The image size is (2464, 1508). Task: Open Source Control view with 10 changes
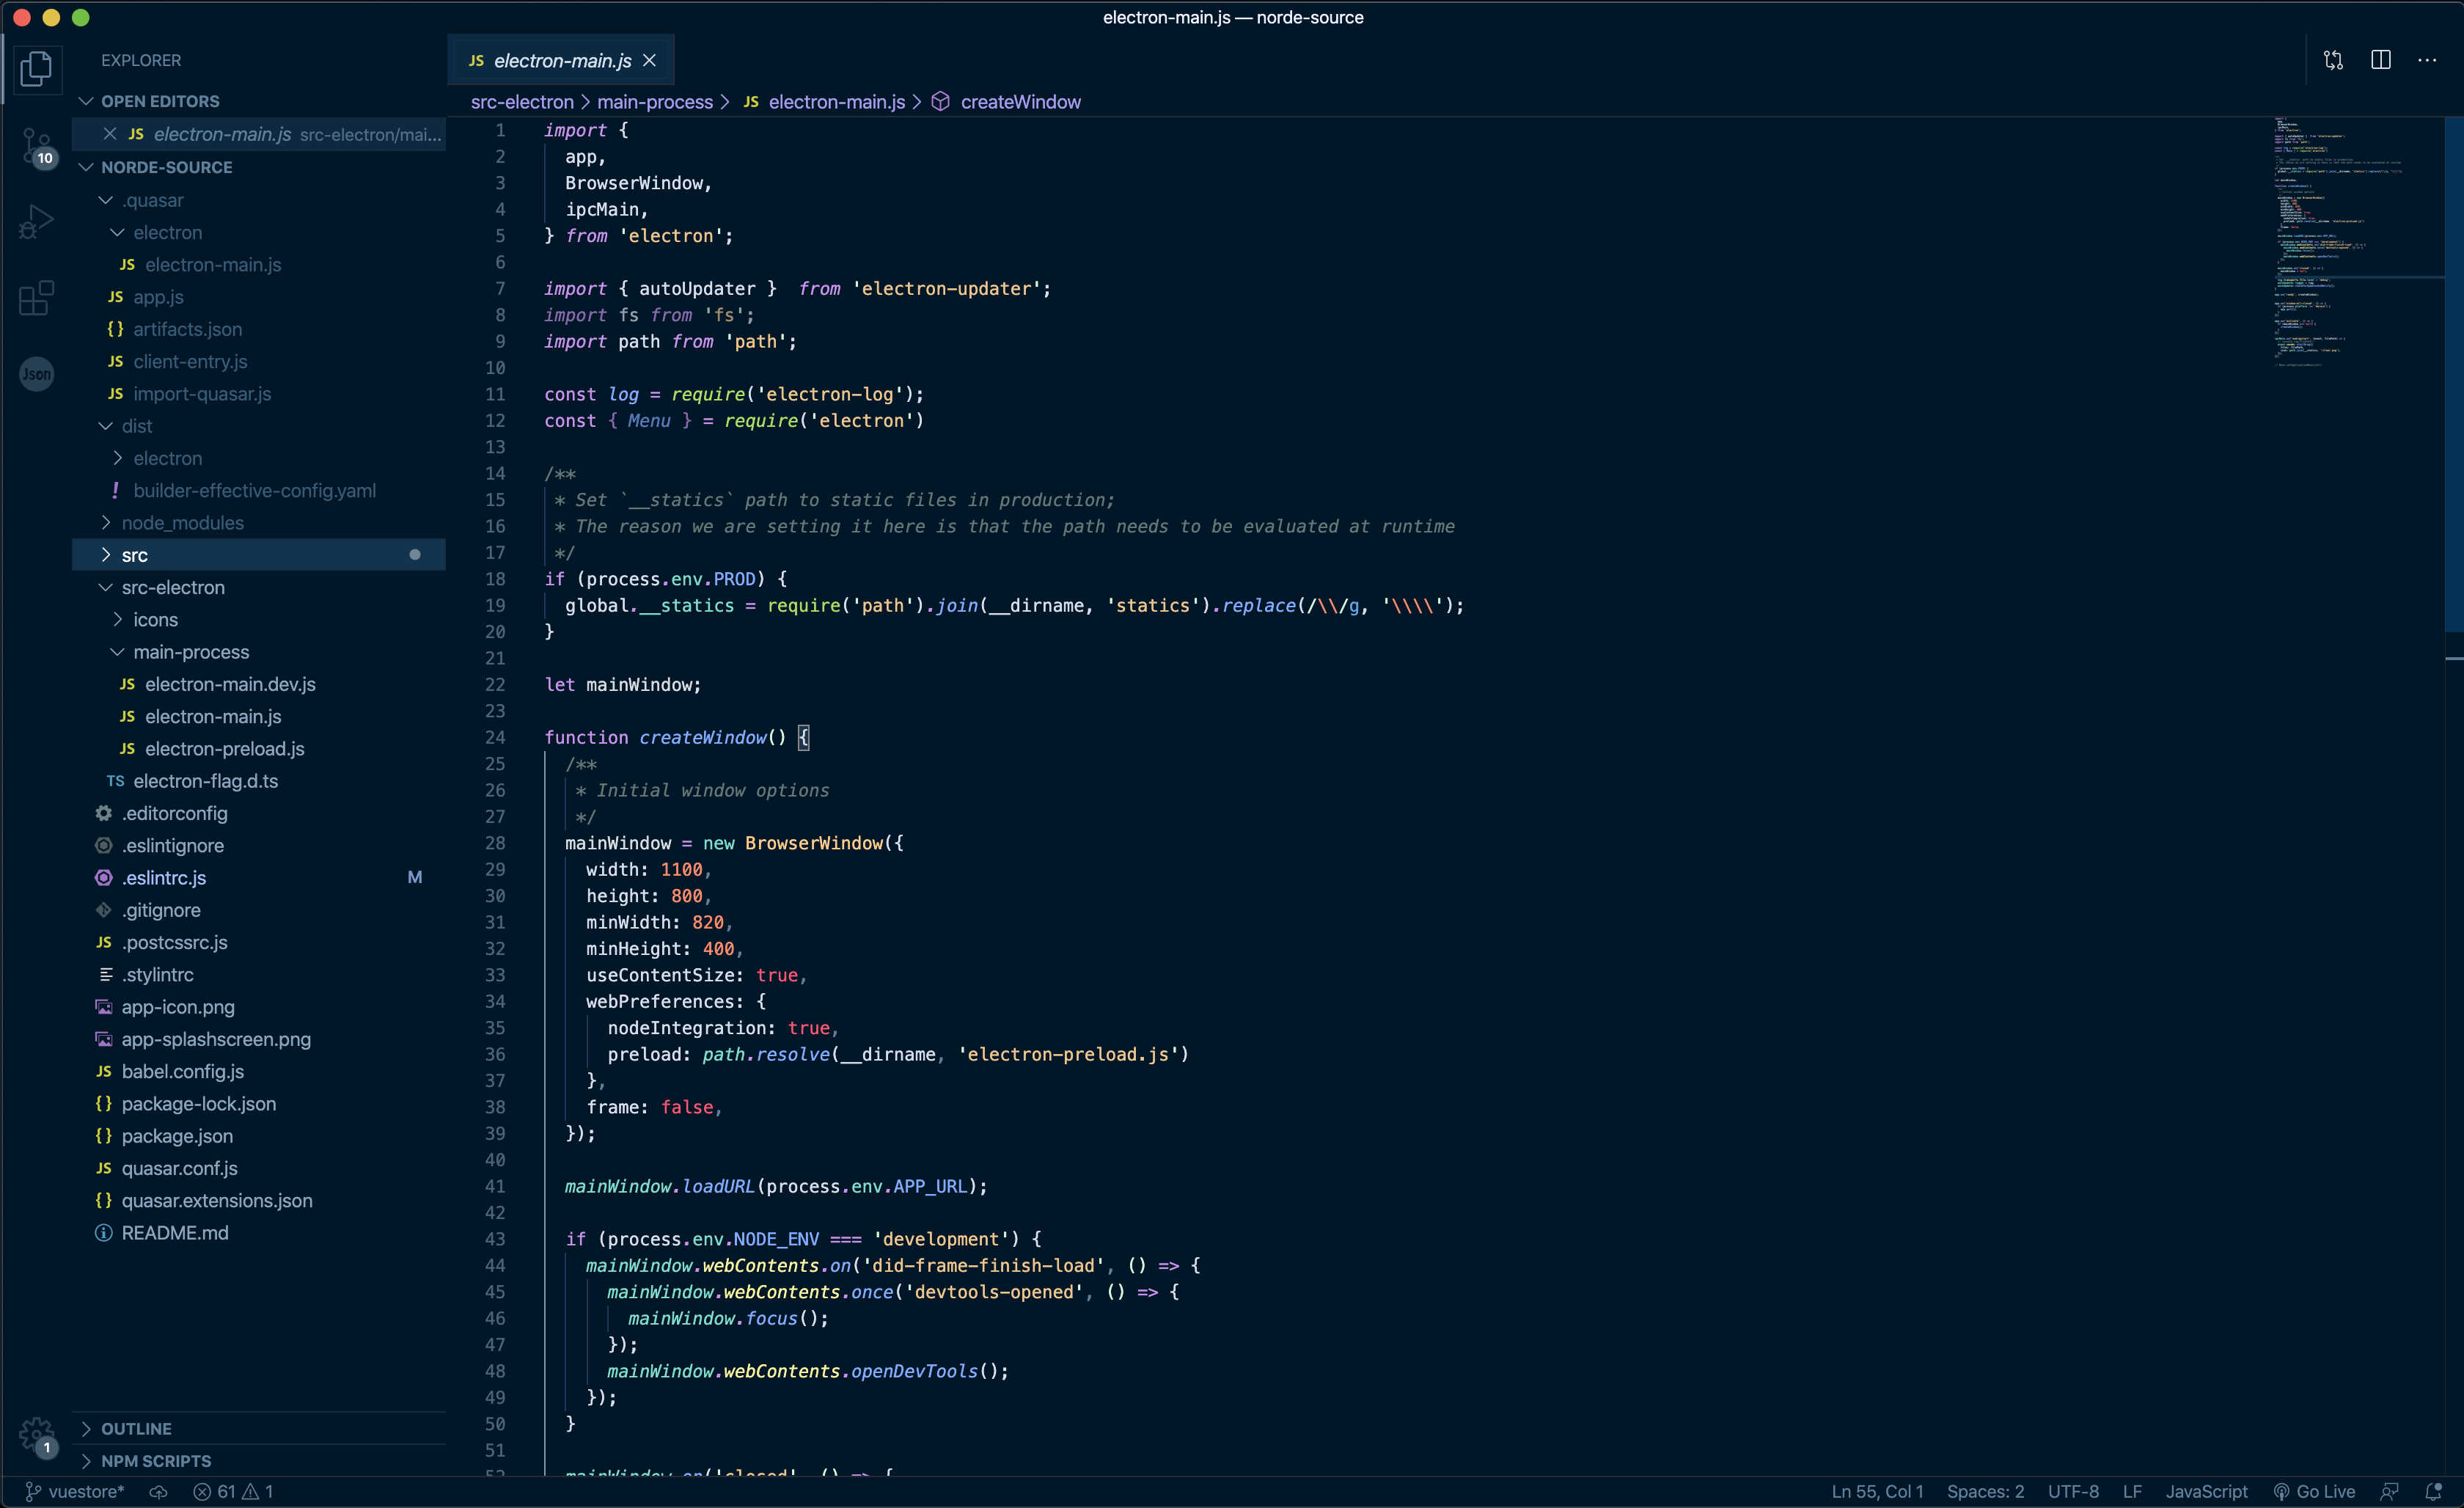(37, 147)
